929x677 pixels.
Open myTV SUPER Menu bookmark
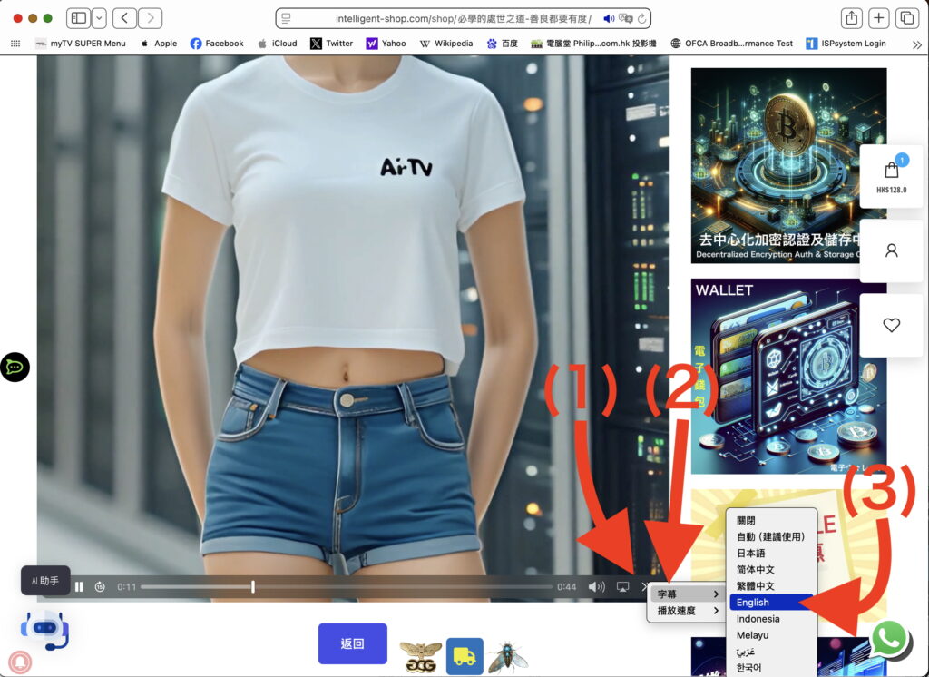click(x=81, y=44)
